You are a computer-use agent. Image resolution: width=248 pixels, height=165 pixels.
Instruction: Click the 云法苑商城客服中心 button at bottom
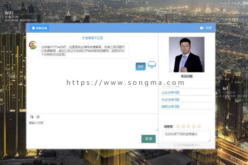[x=187, y=145]
